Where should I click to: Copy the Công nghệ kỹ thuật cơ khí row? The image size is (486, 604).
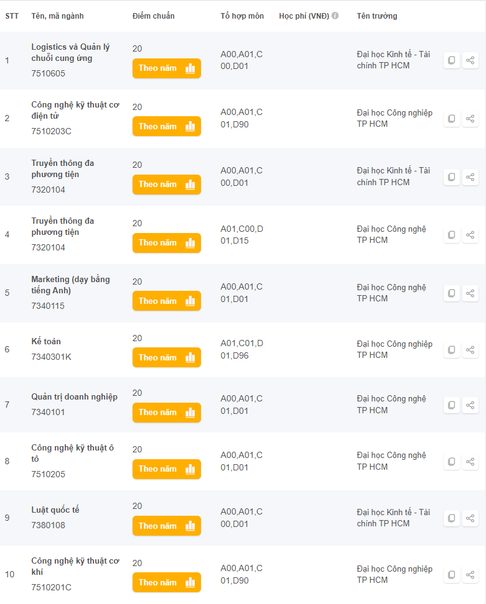(x=452, y=575)
